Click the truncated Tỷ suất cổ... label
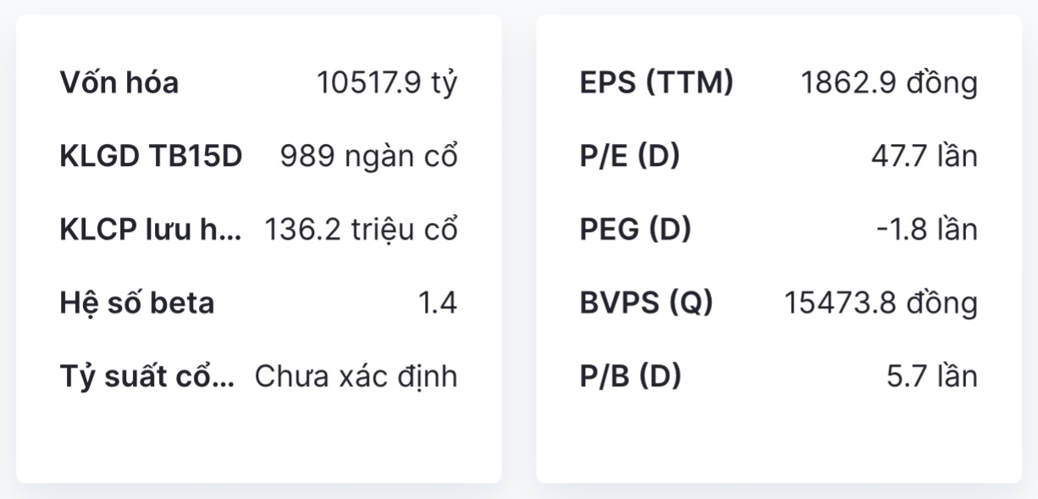Screen dimensions: 1038x499 147,376
